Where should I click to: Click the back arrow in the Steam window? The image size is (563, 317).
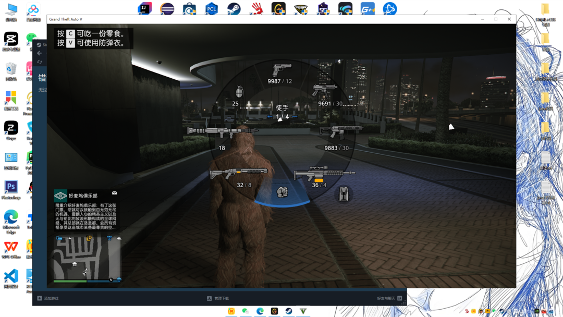click(40, 53)
